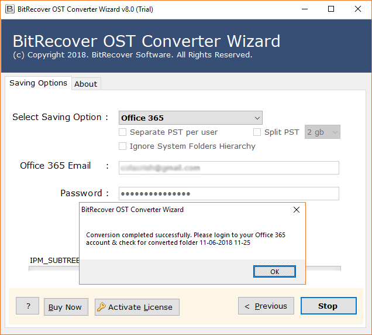This screenshot has width=372, height=335.
Task: Close the main OST Converter Wizard window
Action: [x=358, y=9]
